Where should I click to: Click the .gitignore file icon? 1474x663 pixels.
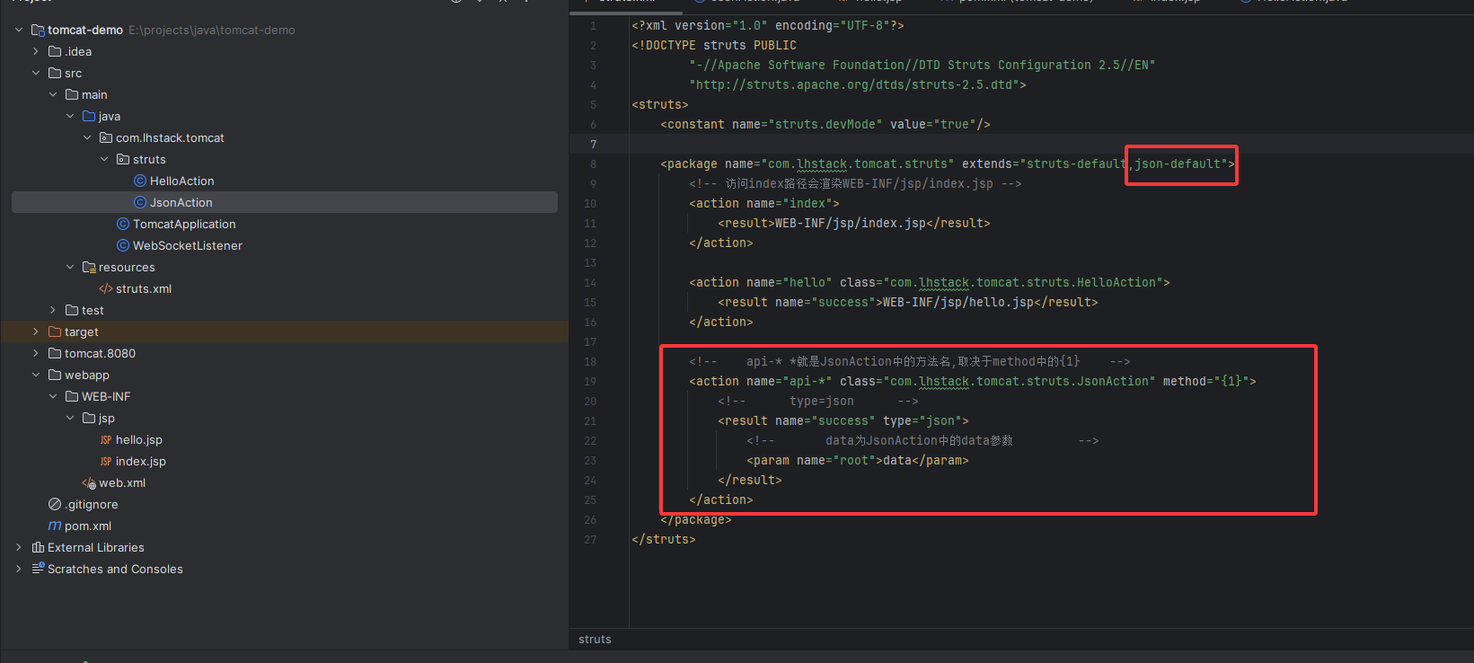click(x=55, y=505)
